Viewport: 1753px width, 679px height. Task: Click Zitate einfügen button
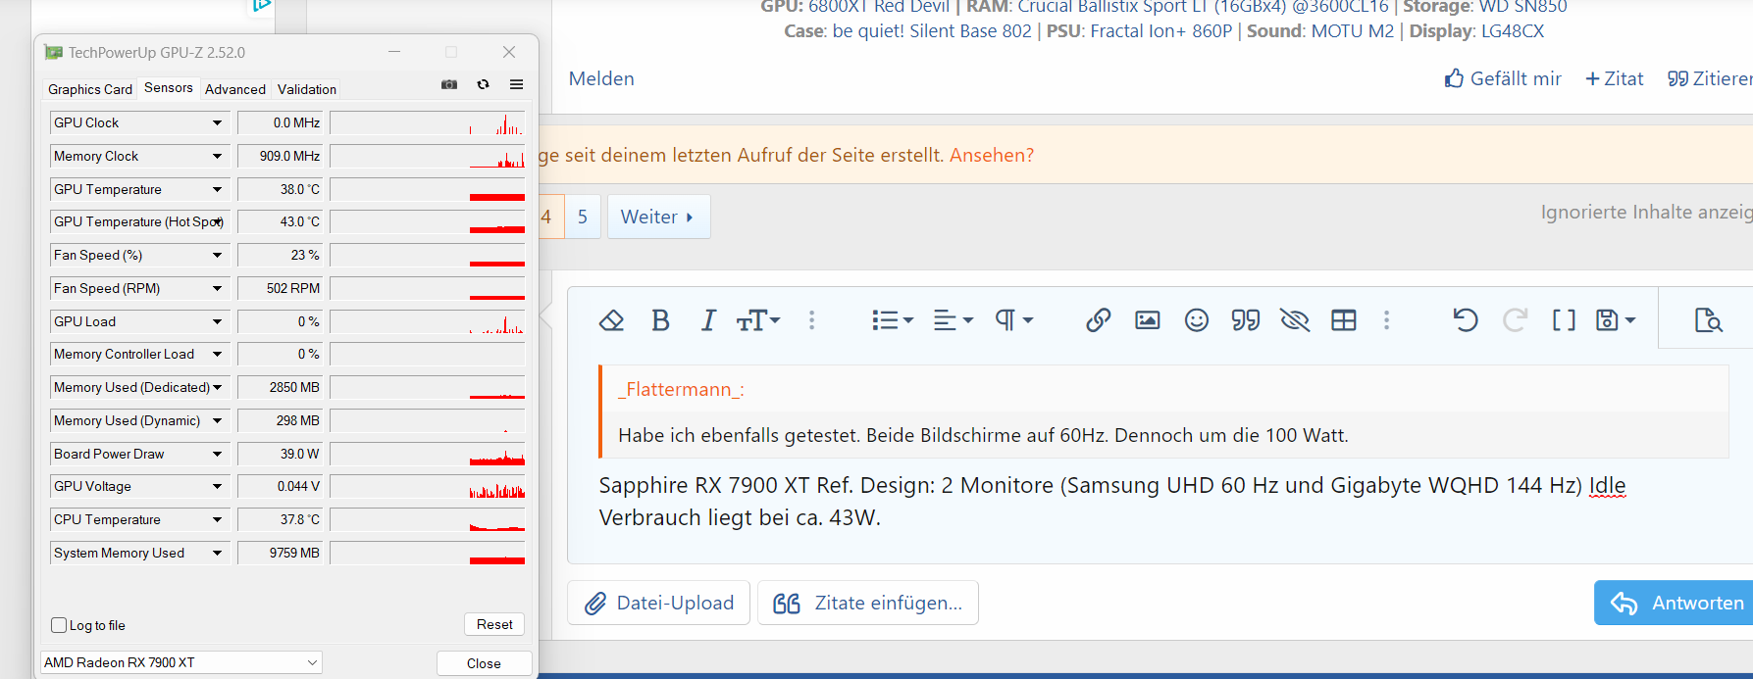click(x=868, y=603)
